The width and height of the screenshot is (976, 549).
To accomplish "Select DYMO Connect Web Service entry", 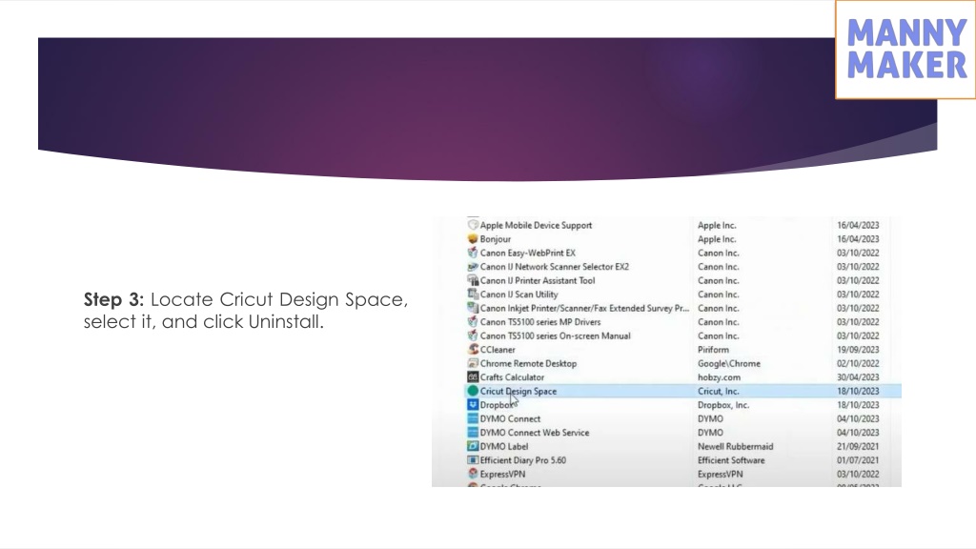I will (534, 432).
